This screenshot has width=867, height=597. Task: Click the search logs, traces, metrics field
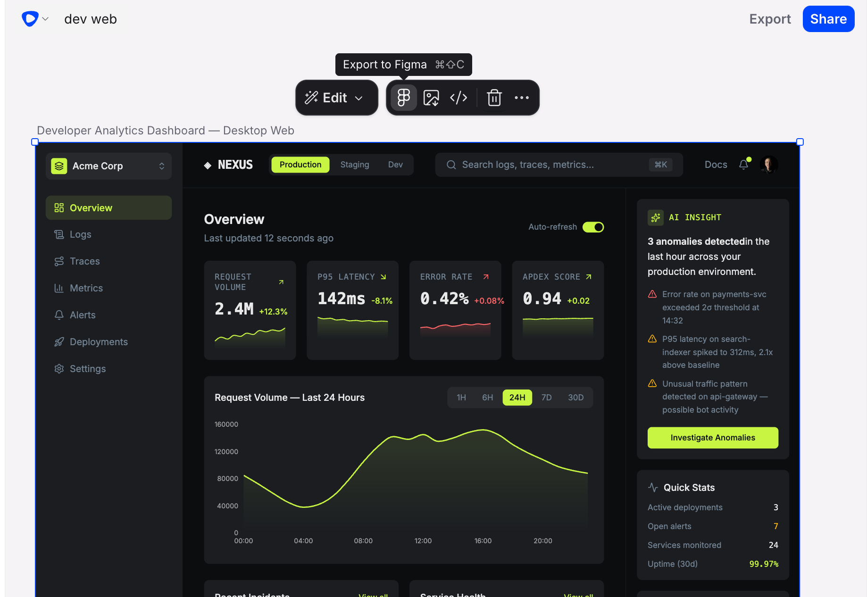pyautogui.click(x=559, y=165)
